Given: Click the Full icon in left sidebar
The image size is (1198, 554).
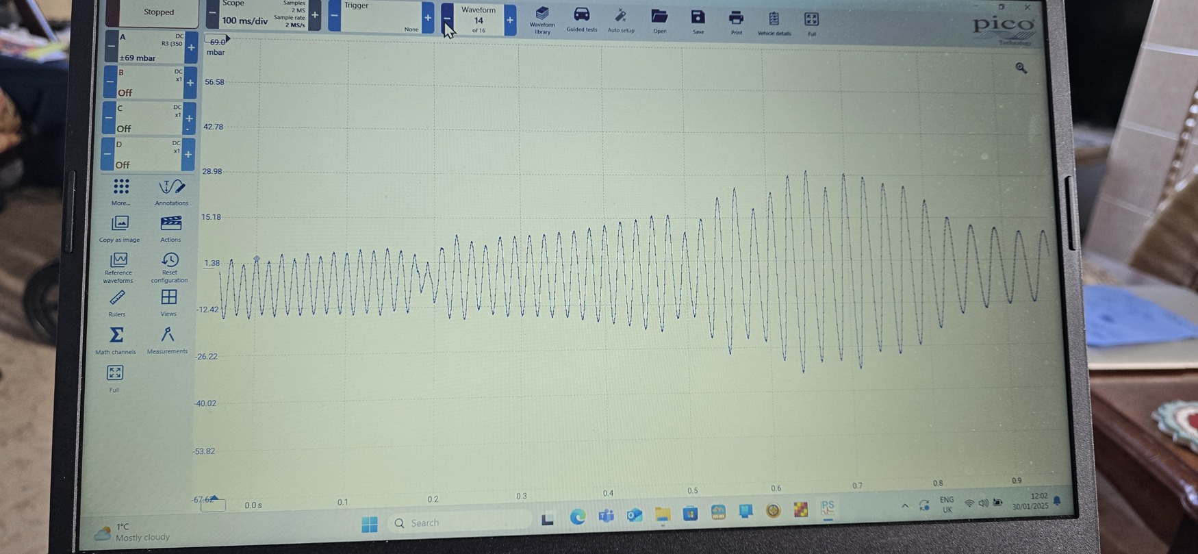Looking at the screenshot, I should click(x=114, y=379).
